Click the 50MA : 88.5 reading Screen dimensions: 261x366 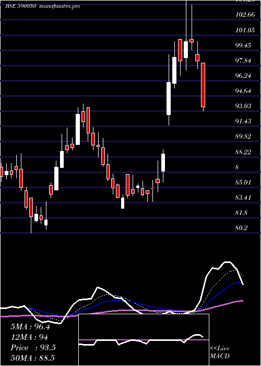(x=32, y=358)
